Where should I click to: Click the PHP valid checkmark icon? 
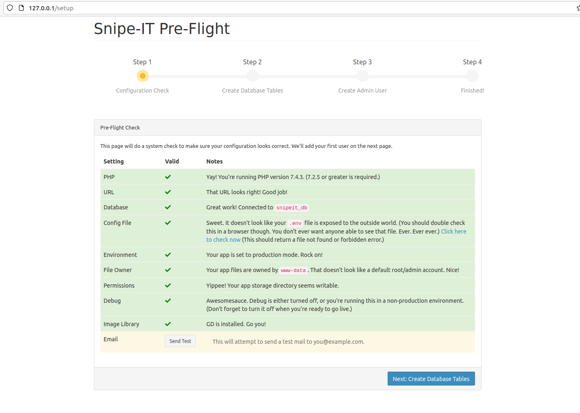pos(168,177)
